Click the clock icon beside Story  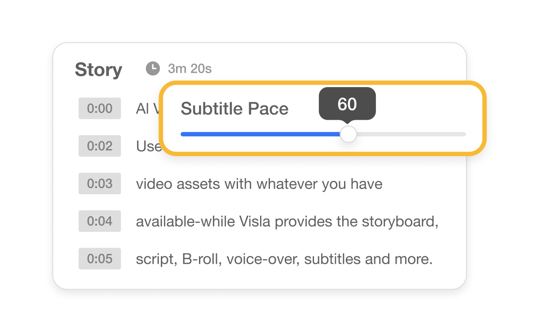pos(153,68)
